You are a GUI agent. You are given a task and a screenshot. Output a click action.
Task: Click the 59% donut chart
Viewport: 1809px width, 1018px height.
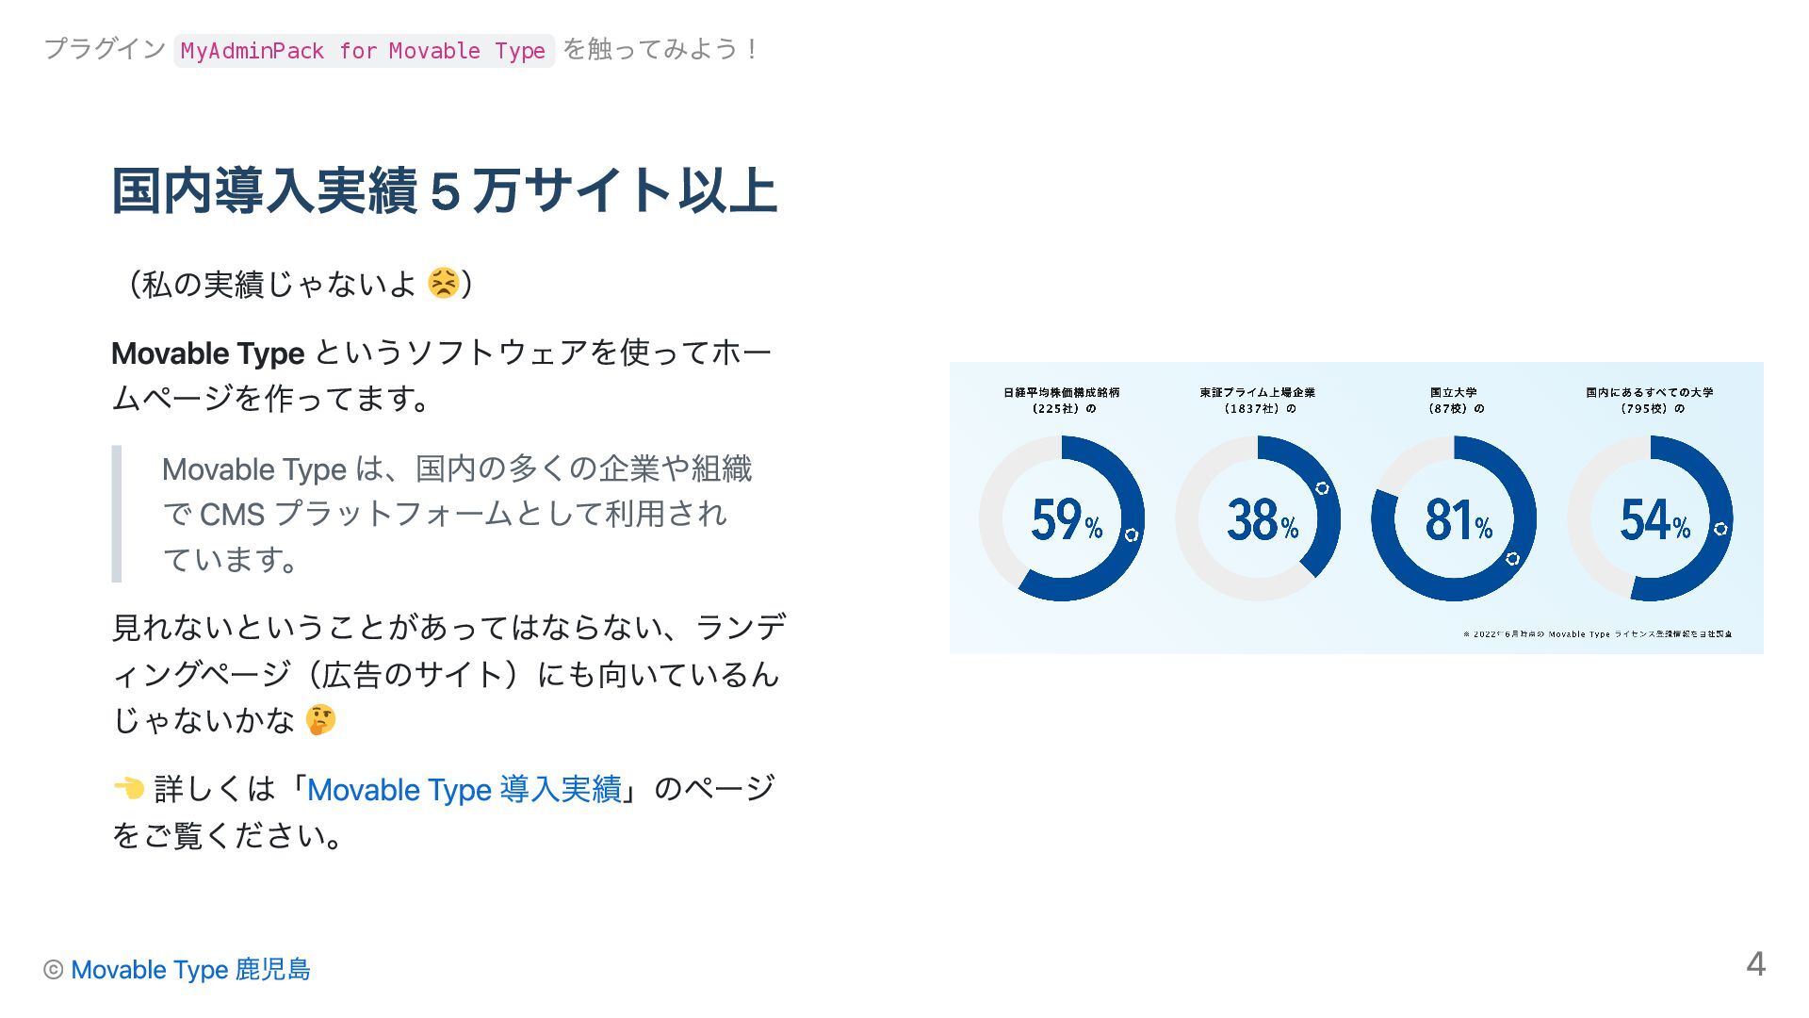point(1062,518)
